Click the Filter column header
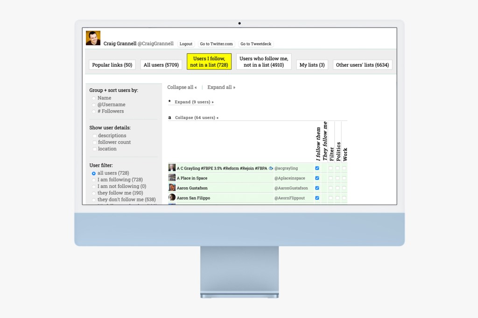 [x=332, y=154]
